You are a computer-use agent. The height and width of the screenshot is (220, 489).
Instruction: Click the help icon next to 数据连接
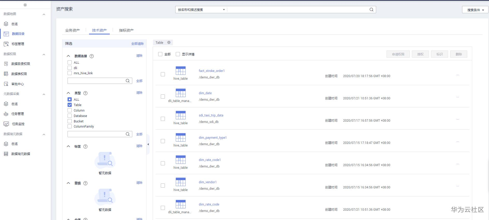pos(92,56)
